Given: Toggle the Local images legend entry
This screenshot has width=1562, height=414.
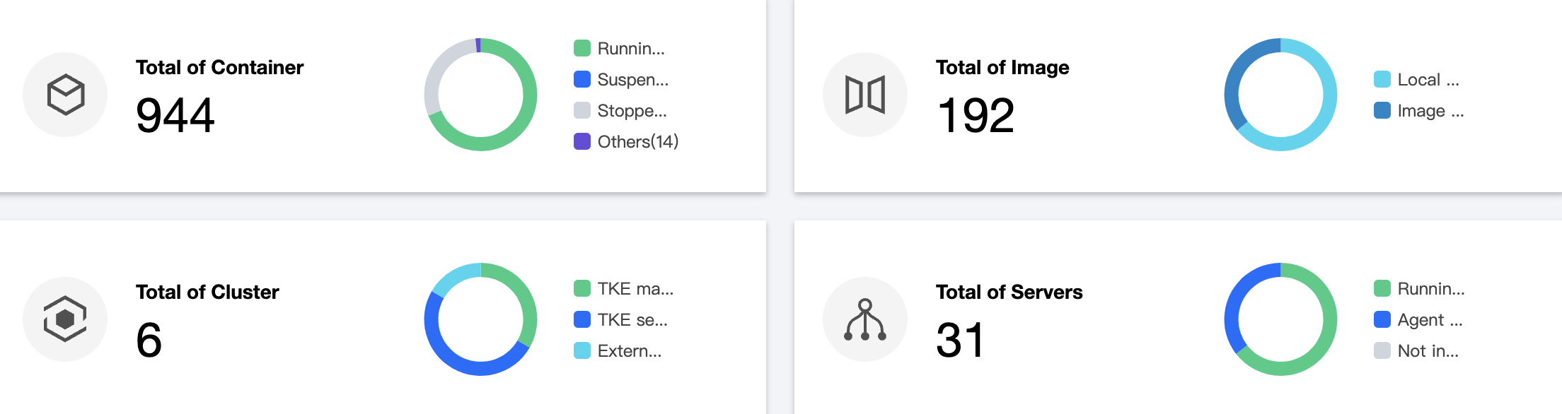Looking at the screenshot, I should tap(1427, 80).
